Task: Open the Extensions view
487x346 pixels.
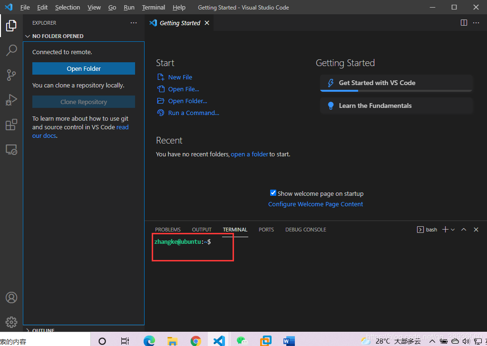Action: (11, 125)
